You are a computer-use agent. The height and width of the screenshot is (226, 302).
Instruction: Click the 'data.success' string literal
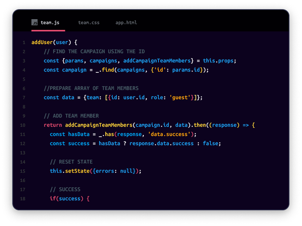(172, 134)
